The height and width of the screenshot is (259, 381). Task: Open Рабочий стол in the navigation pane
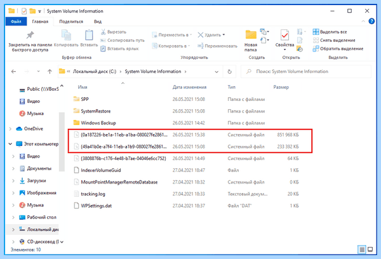point(41,217)
